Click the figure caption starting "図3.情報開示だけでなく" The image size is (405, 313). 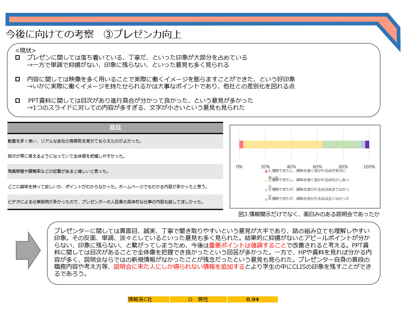pos(309,214)
